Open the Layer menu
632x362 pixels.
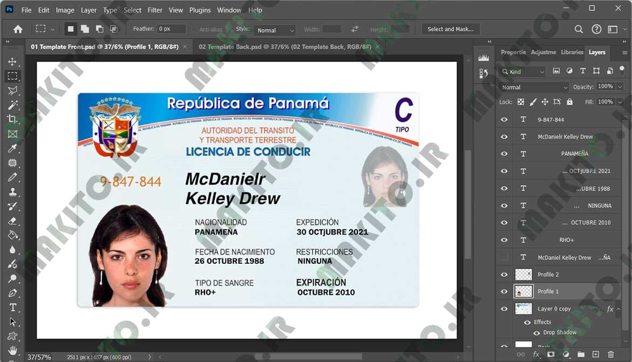coord(89,10)
